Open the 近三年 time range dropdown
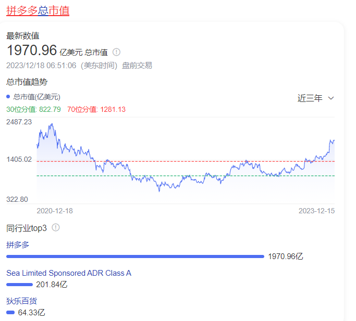 pos(316,98)
